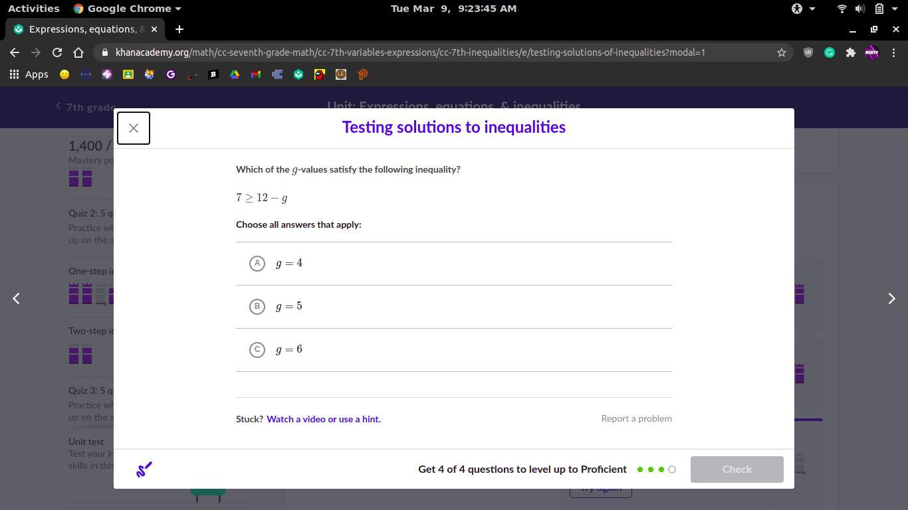Open the uBlock Origin extension
The width and height of the screenshot is (908, 510).
coord(808,52)
